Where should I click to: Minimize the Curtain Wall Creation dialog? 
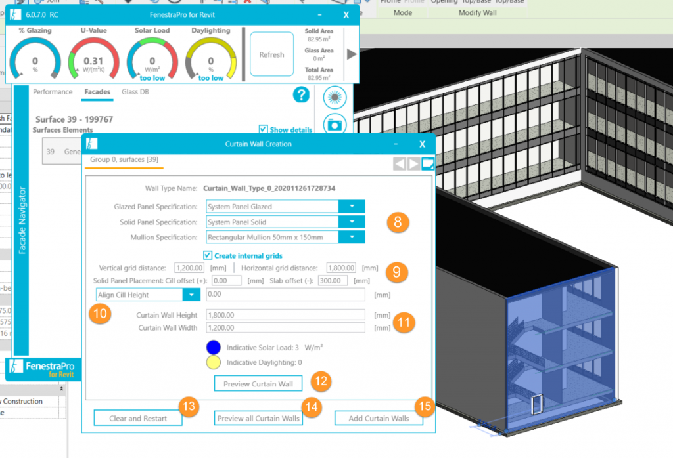(396, 144)
